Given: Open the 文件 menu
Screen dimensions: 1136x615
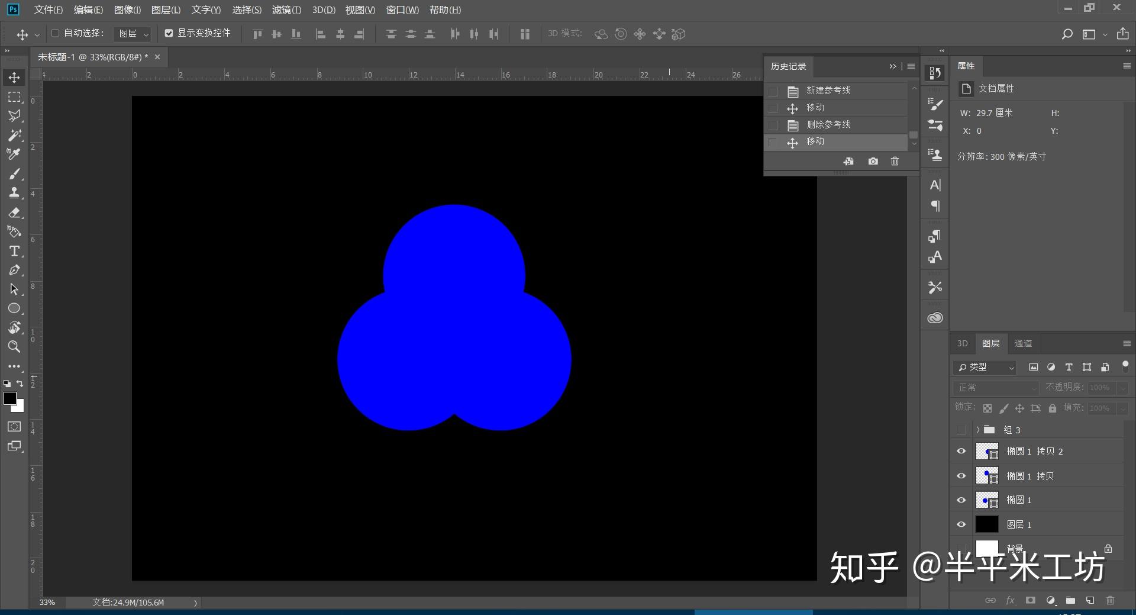Looking at the screenshot, I should pos(48,10).
